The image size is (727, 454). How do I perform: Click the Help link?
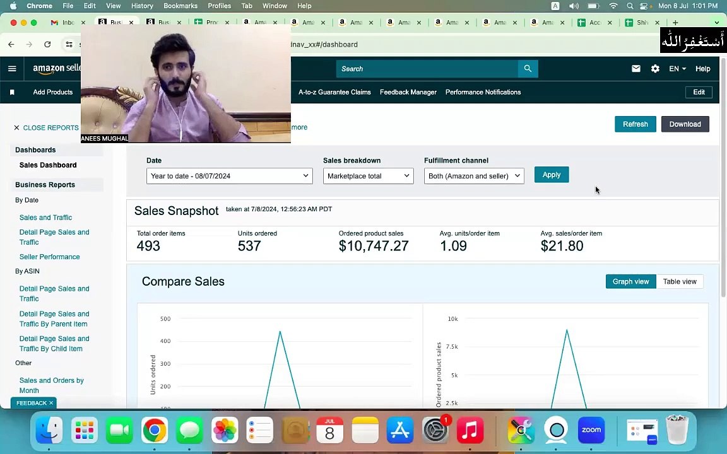702,69
